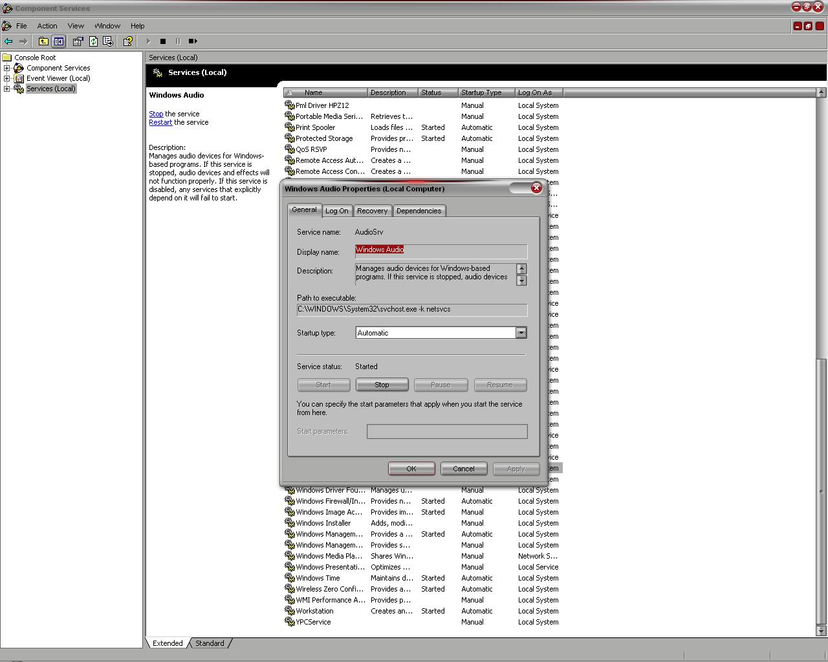Click the gear icon beside Pml Driver HPZ12
Screen dimensions: 828x662
(290, 105)
